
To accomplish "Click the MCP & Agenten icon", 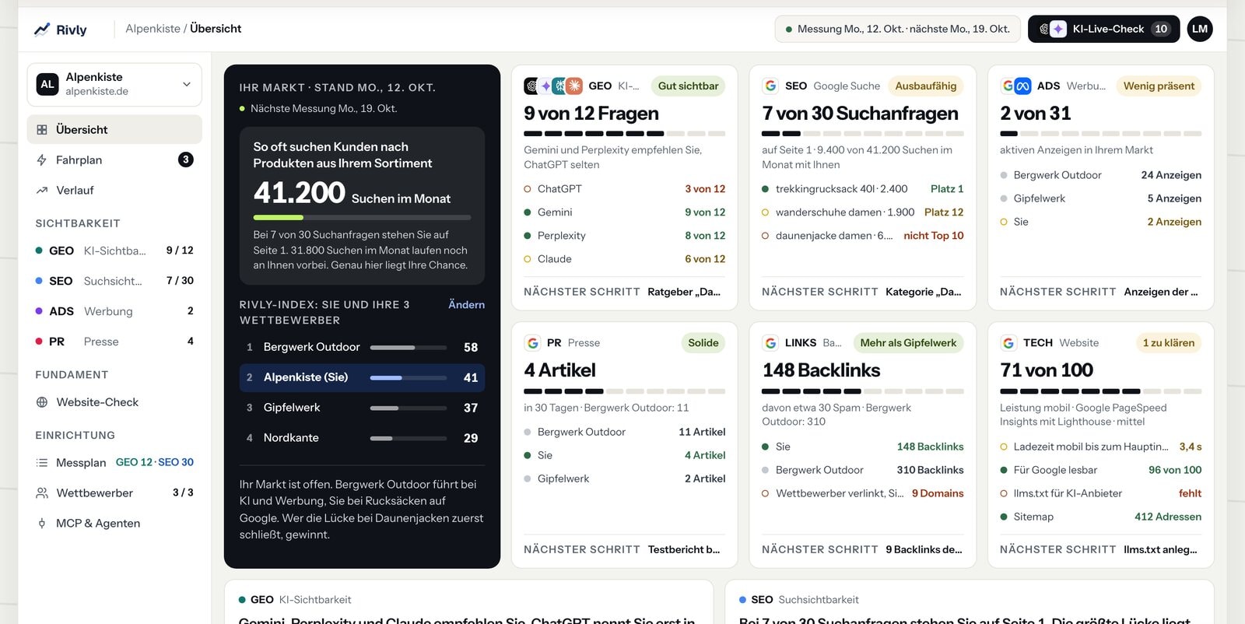I will (42, 524).
